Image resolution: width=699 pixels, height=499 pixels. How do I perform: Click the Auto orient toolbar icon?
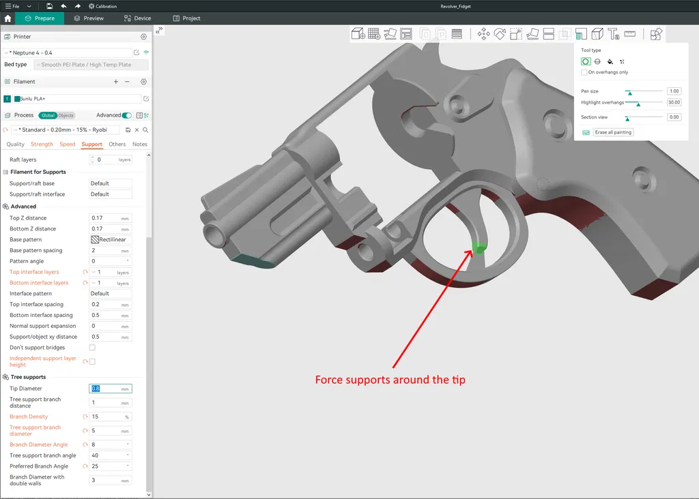[x=390, y=34]
